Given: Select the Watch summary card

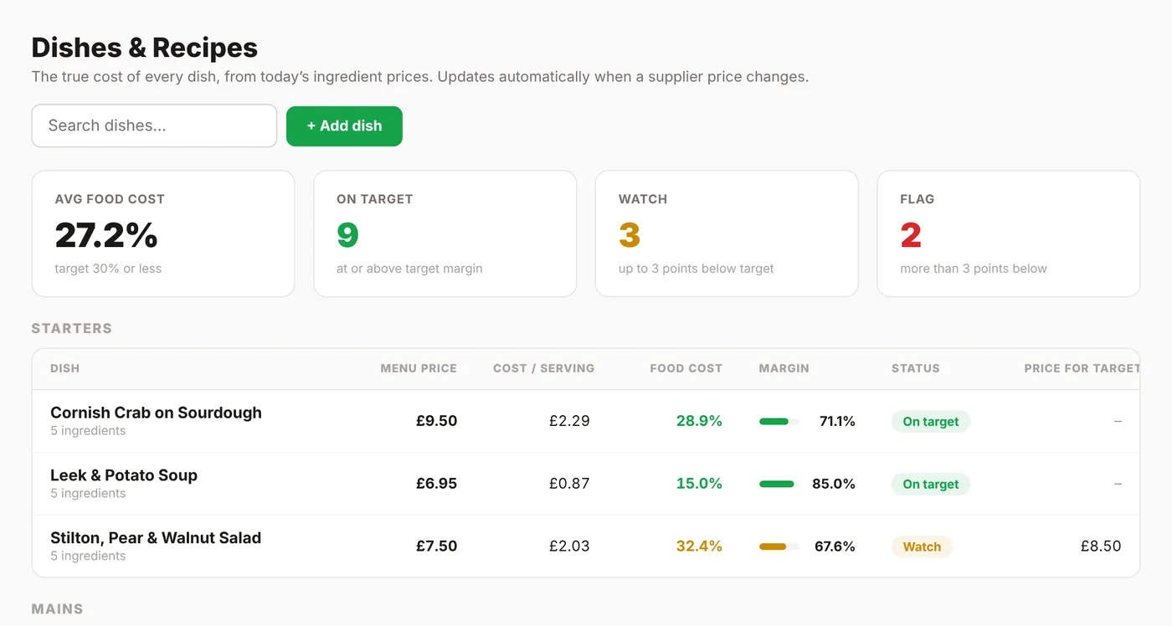Looking at the screenshot, I should coord(727,233).
